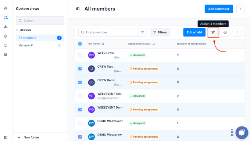Uncheck the CREW Test row checkbox

coord(80,69)
